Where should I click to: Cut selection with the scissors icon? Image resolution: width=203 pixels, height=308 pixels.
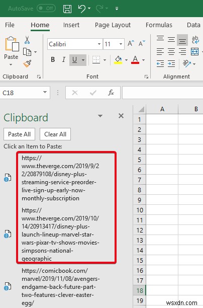[x=27, y=40]
